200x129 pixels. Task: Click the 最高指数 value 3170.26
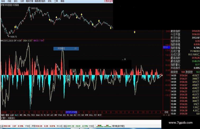click(x=196, y=58)
